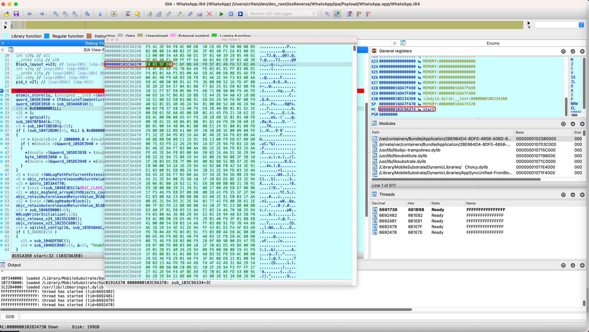Click the Instruction legend color swatch
This screenshot has height=332, width=589.
tap(89, 36)
